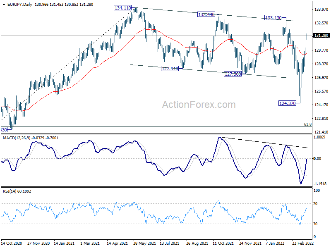Select the 28 May 2021 date label
Viewport: 331px width, 248px height.
pos(144,243)
